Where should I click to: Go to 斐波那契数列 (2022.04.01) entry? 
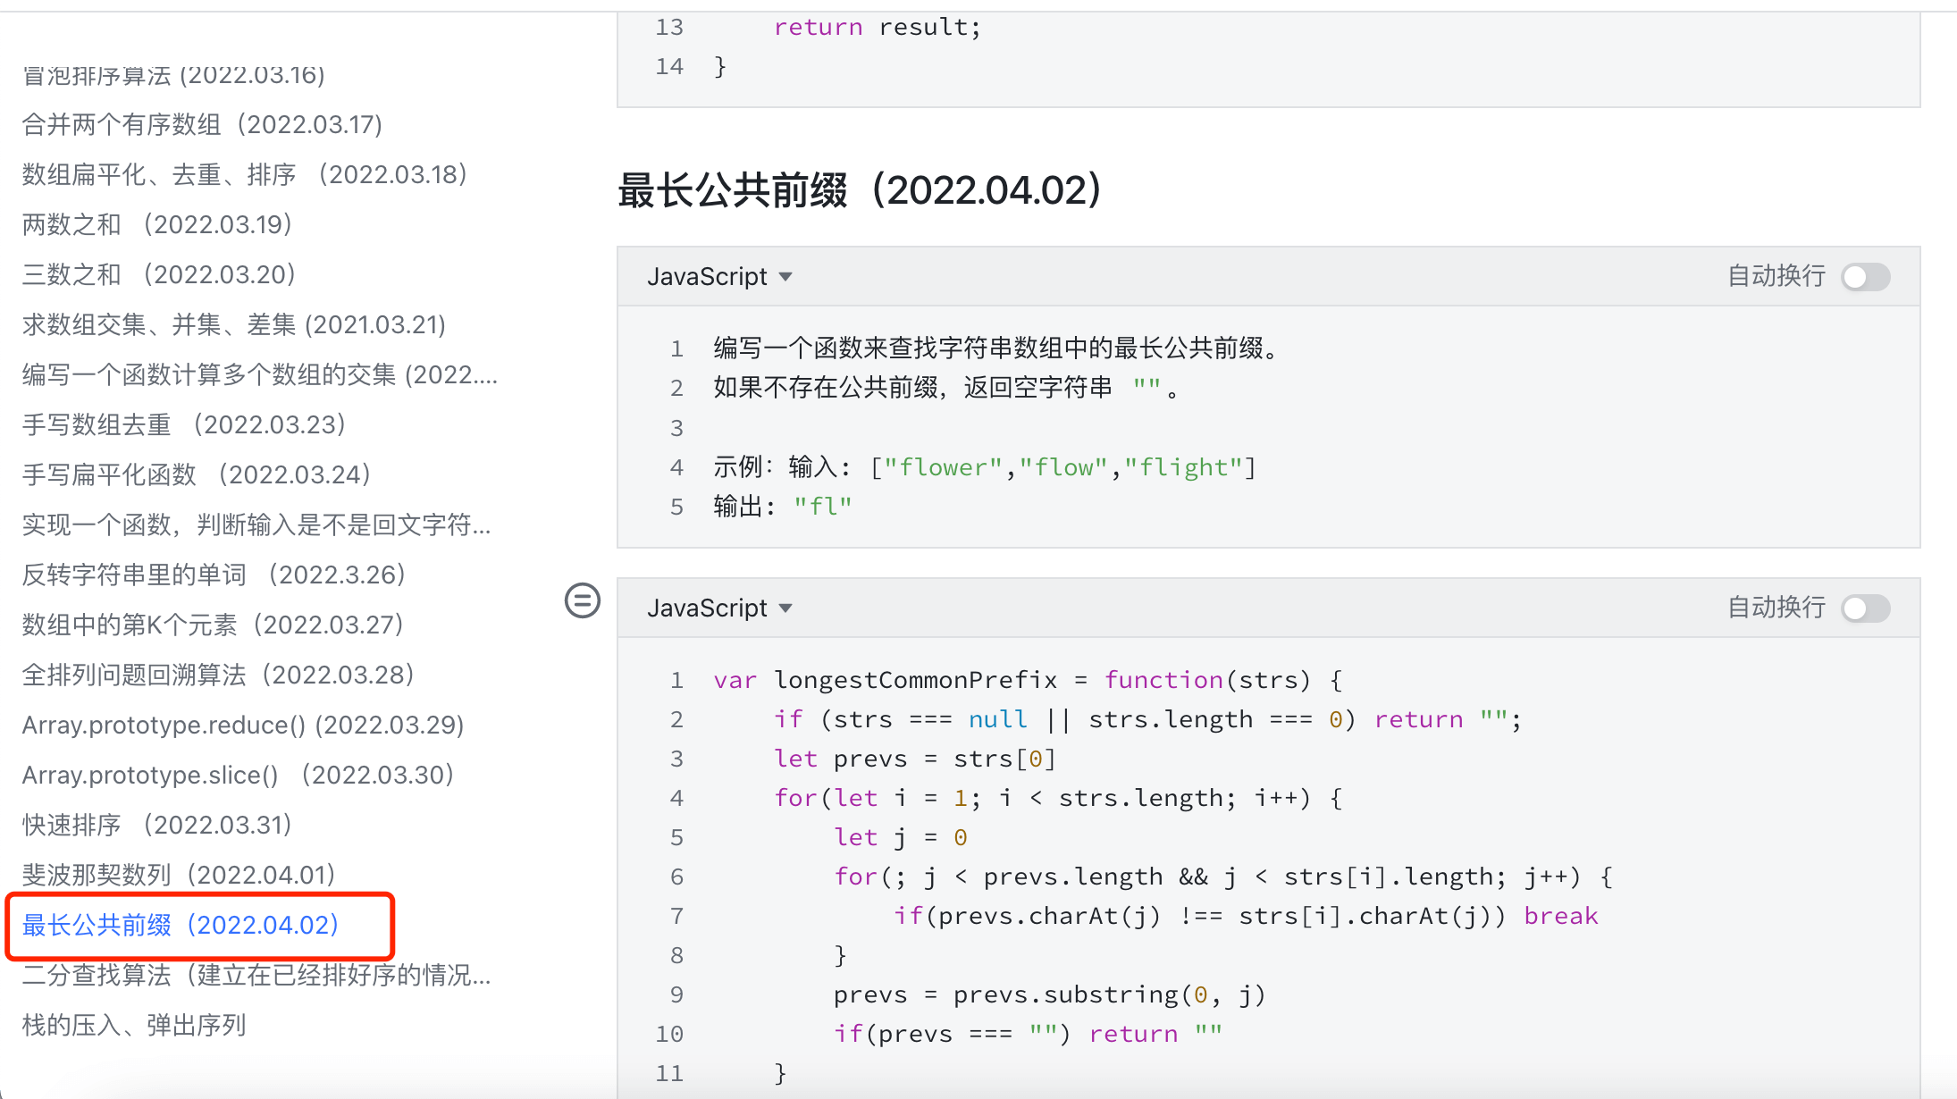179,875
